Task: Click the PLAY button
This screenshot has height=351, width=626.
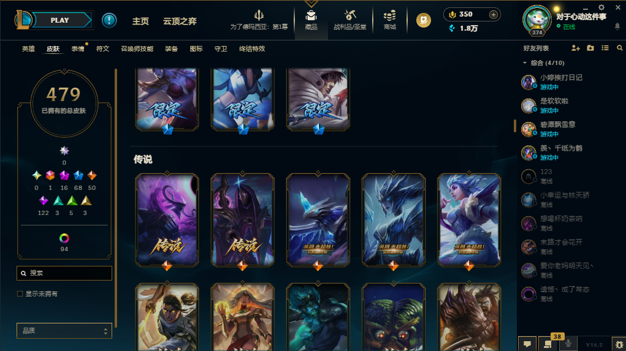Action: click(60, 20)
